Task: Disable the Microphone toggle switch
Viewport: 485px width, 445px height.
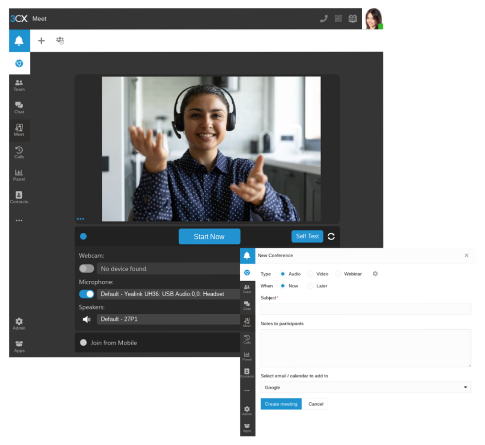Action: click(87, 294)
